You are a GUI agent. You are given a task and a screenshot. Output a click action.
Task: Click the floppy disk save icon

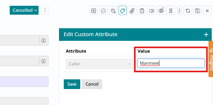pos(198,11)
